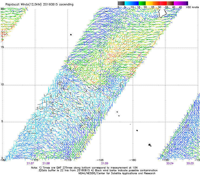Click the note about data buffer 22 hrs
Viewport: 200px width, 175px height.
pos(98,170)
